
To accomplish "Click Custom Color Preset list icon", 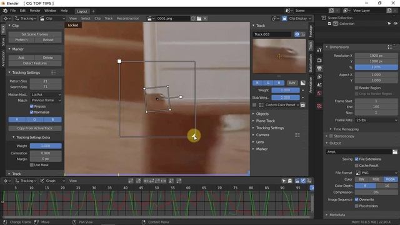I will tap(261, 105).
